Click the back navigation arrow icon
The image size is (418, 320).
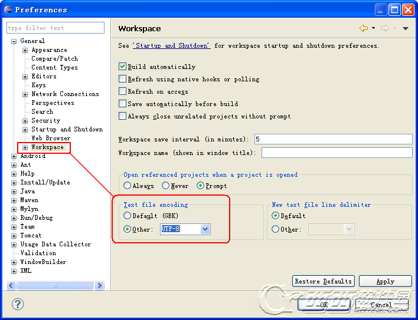click(x=363, y=28)
